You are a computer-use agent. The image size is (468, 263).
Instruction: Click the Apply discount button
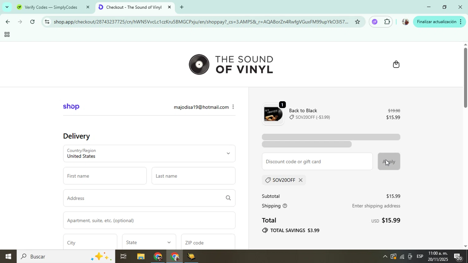[x=389, y=161]
